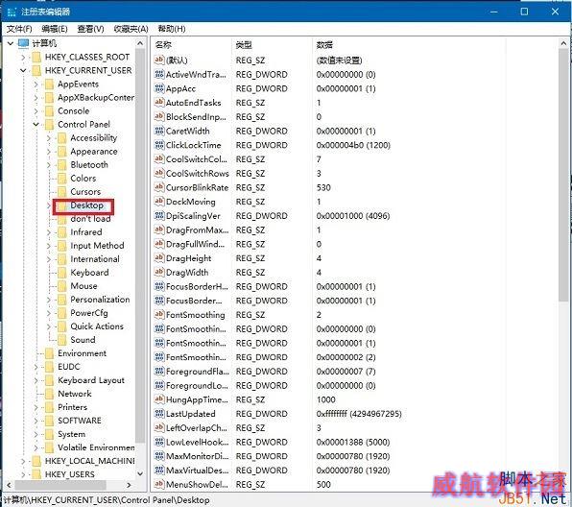
Task: Select the Keyboard Layout key
Action: click(x=91, y=380)
